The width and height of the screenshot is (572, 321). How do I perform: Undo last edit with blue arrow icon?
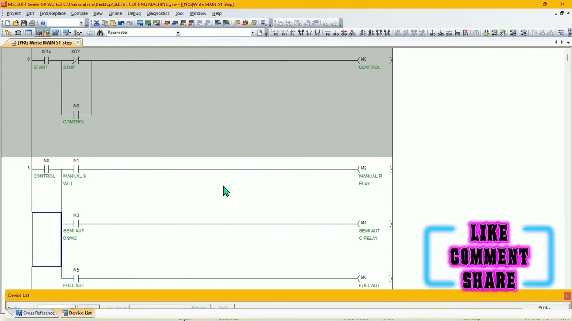(x=121, y=23)
